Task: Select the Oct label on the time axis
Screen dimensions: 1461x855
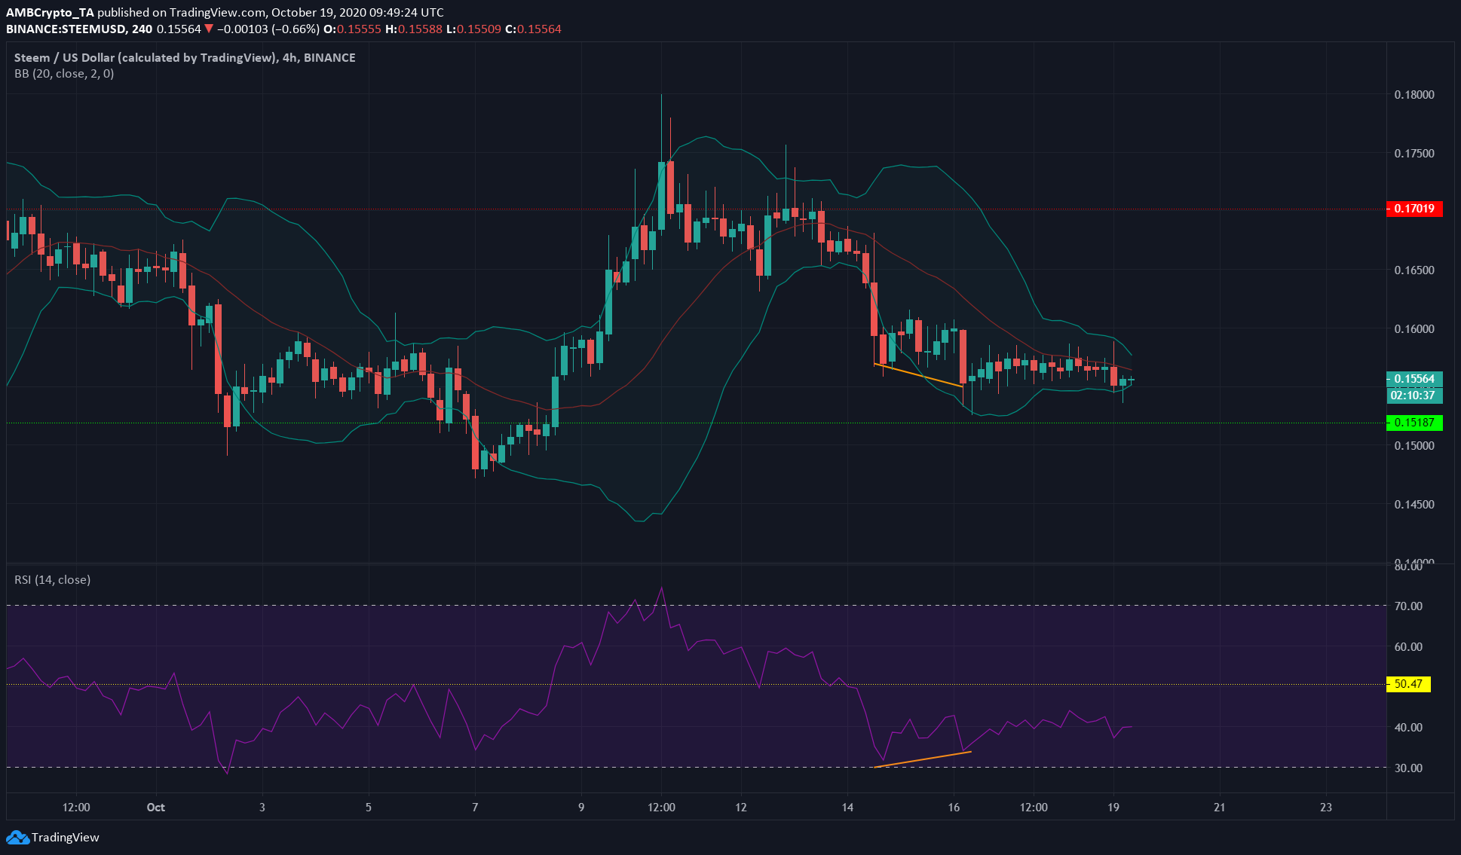Action: pos(155,807)
